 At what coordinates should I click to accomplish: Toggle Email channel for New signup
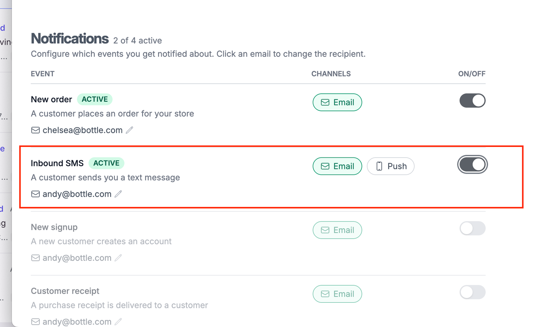click(x=337, y=230)
